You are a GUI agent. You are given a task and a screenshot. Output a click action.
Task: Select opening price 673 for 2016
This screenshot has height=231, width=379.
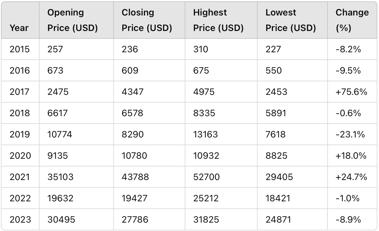click(x=55, y=71)
